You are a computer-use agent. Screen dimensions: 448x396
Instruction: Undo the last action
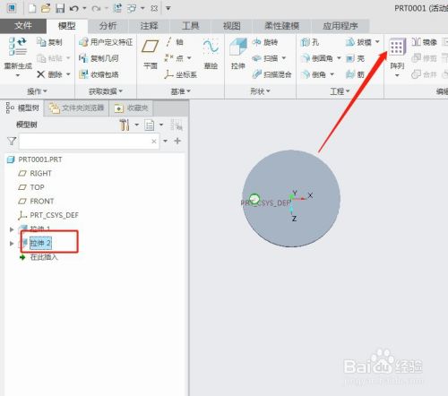tap(73, 8)
